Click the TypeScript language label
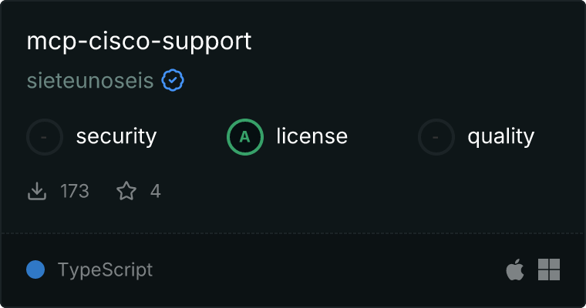The height and width of the screenshot is (308, 586). 105,269
